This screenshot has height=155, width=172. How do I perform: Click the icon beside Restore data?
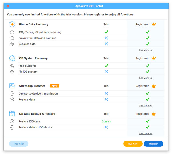point(12,99)
